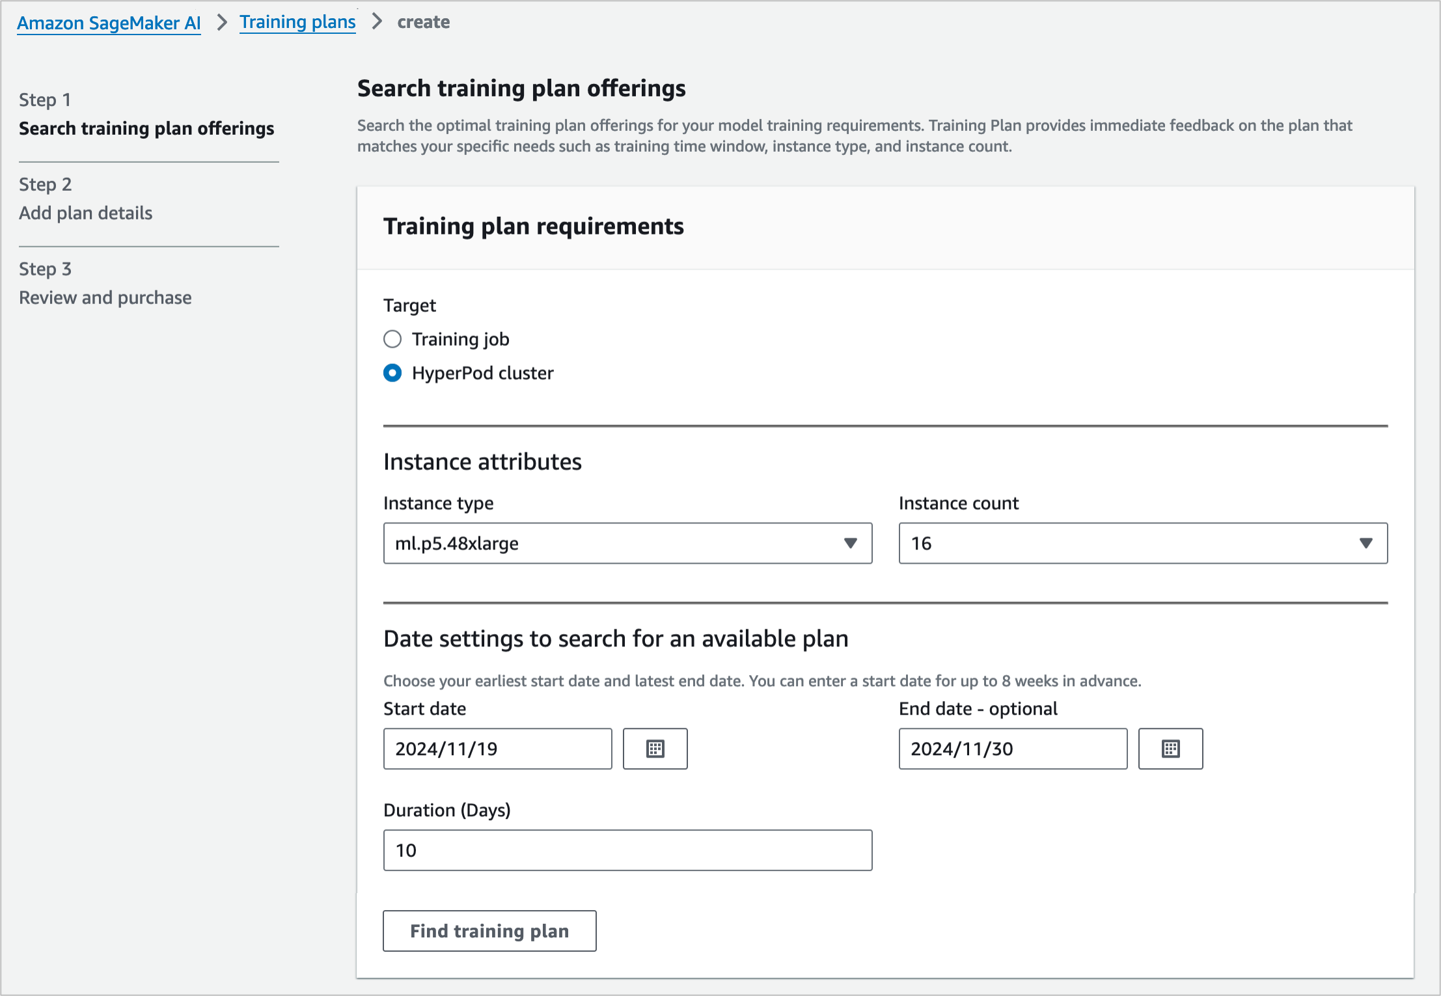
Task: Click the Find training plan button
Action: 489,931
